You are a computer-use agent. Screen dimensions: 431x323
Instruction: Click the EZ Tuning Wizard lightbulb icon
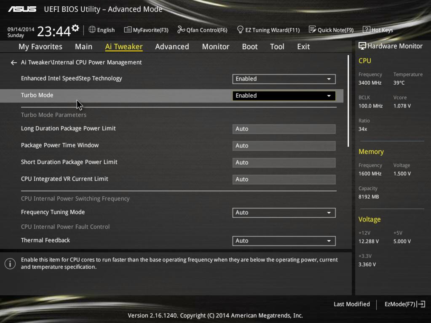(240, 29)
